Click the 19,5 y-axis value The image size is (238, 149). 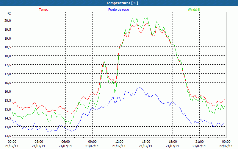tap(8, 29)
